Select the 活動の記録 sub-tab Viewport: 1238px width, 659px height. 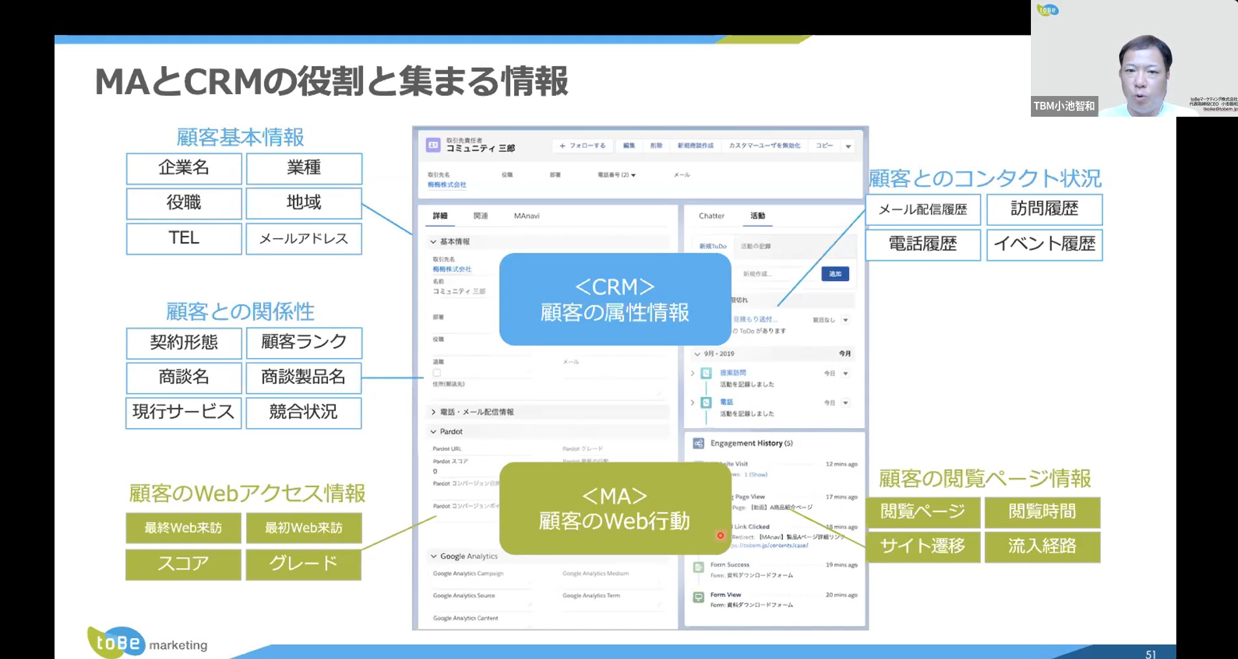[756, 246]
